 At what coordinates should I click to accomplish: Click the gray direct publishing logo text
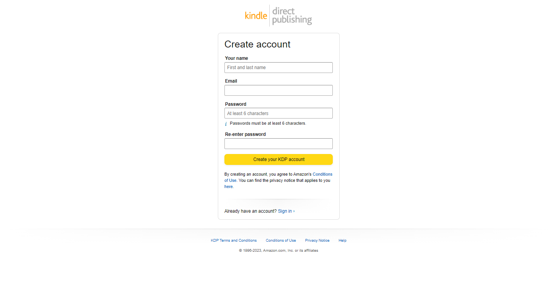(x=292, y=16)
